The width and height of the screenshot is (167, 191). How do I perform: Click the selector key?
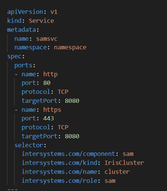[29, 145]
